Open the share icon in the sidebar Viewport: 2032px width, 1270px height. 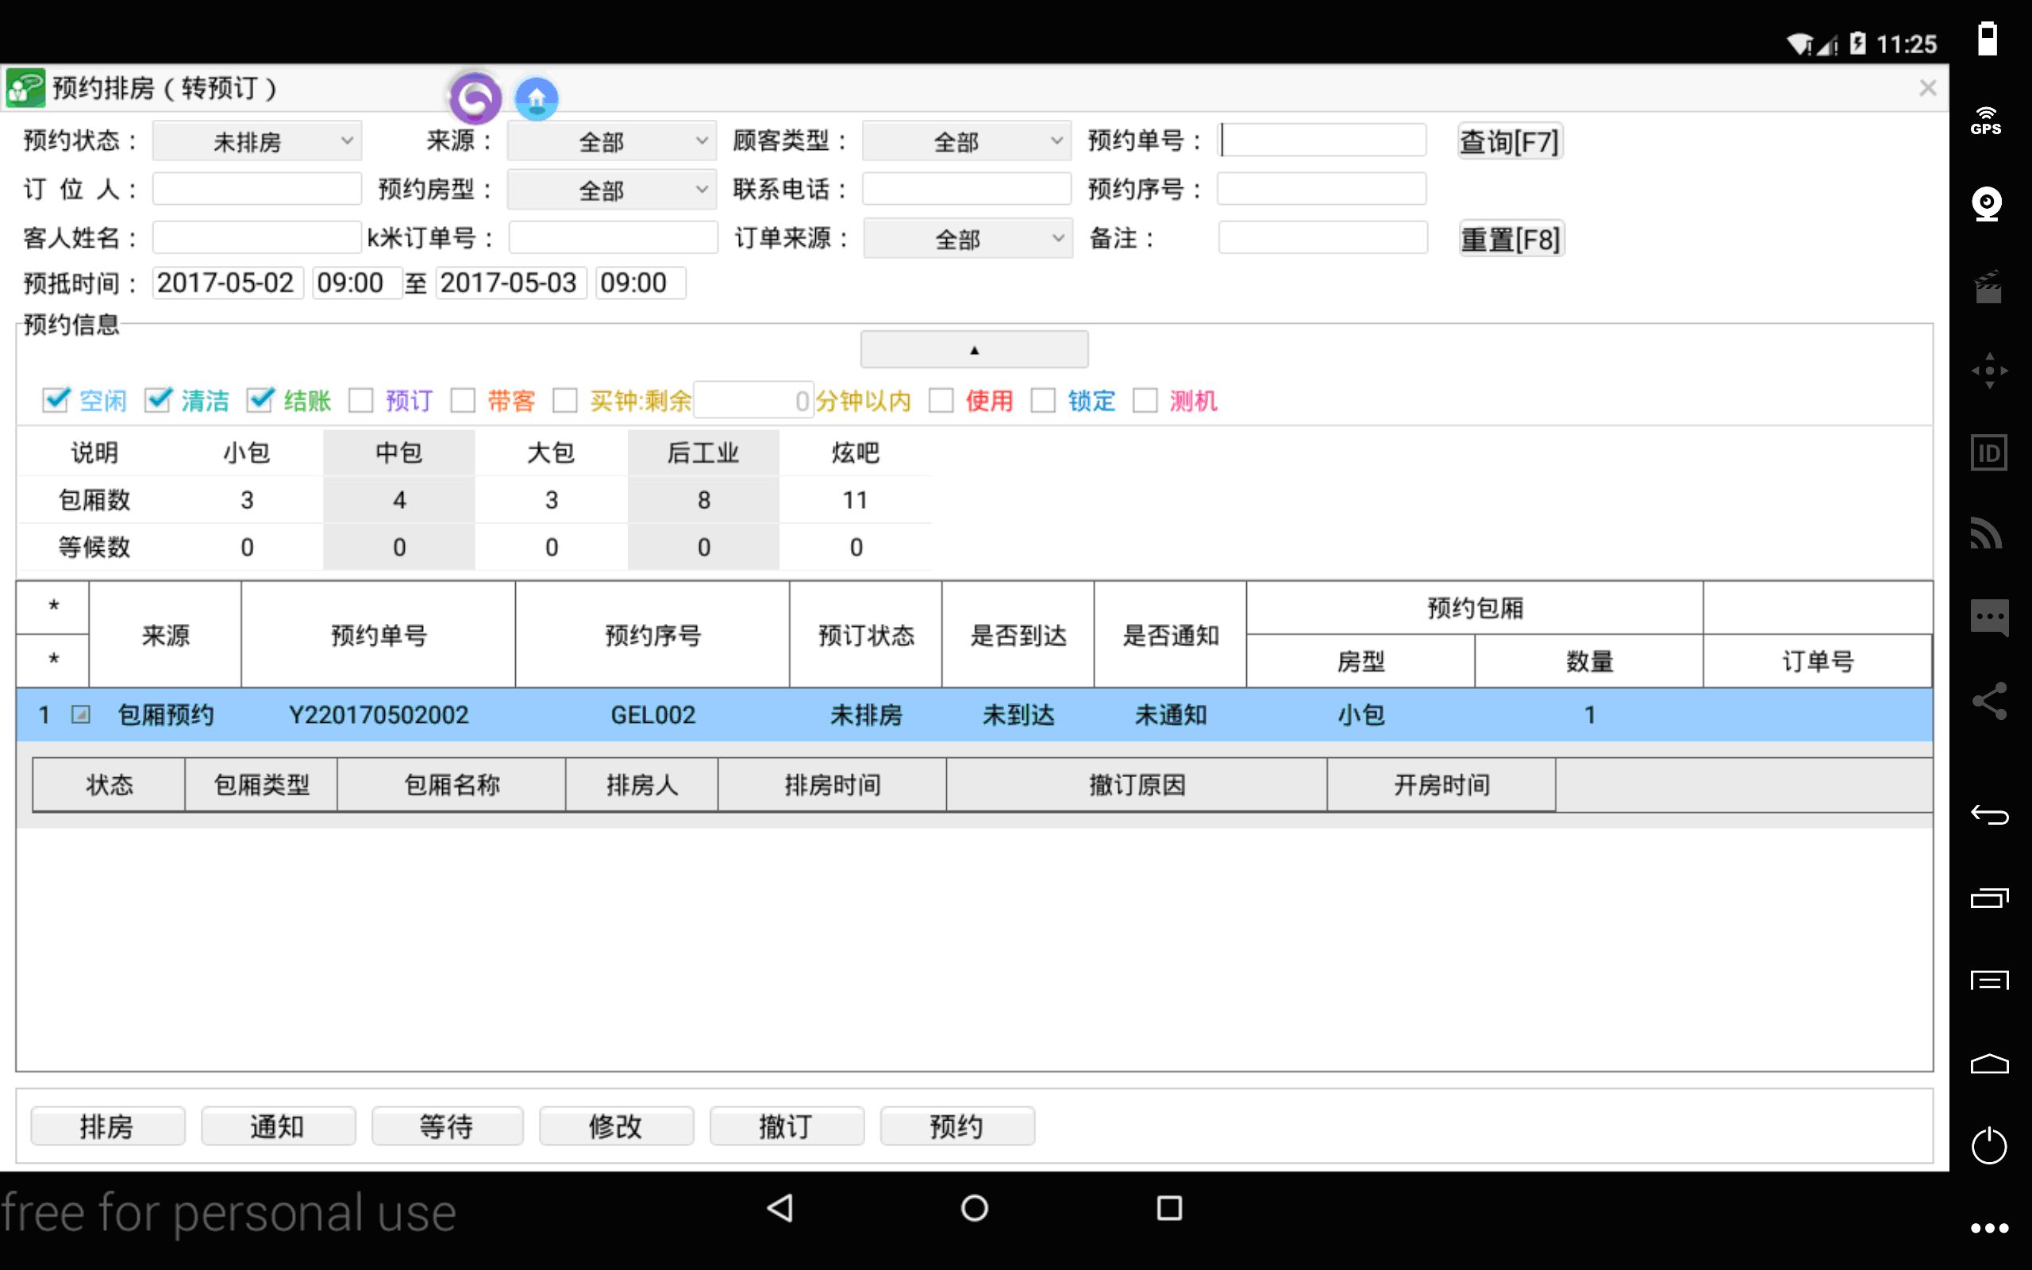[1989, 701]
